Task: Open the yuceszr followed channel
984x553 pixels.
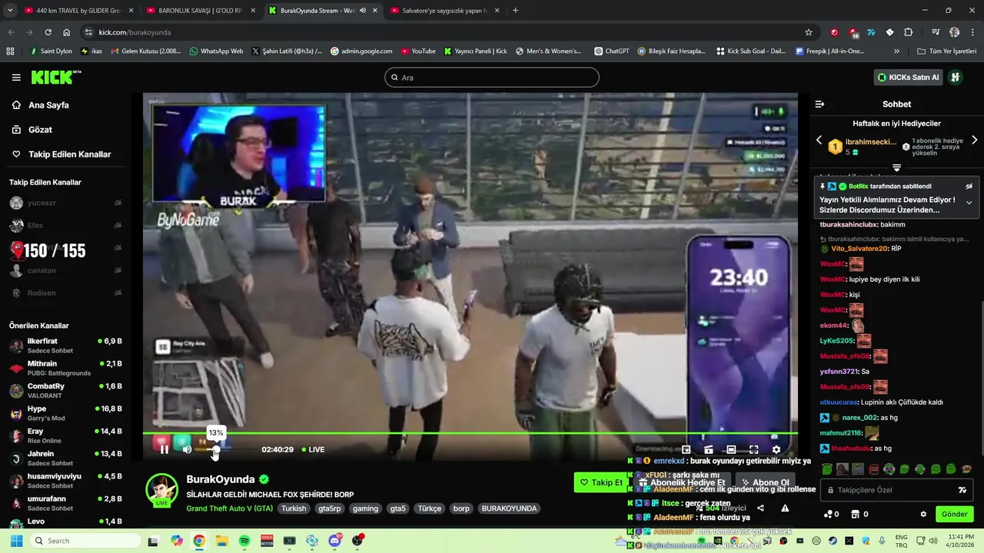Action: (x=65, y=203)
